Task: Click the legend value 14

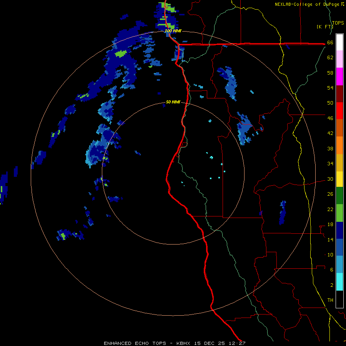Action: coord(330,240)
